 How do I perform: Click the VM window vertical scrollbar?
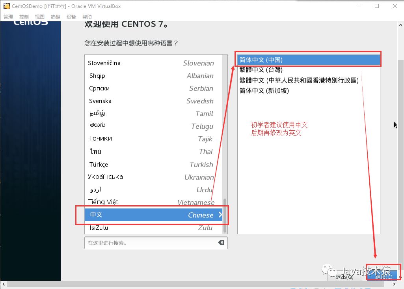[401, 165]
